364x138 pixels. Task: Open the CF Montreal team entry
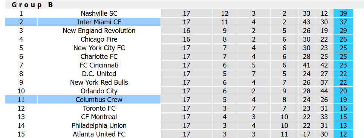99,117
